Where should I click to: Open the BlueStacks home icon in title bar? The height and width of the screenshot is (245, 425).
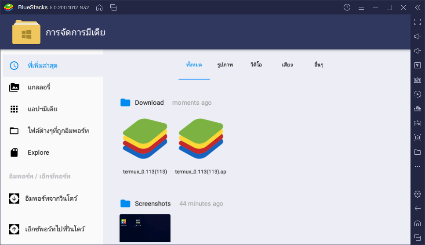click(99, 7)
